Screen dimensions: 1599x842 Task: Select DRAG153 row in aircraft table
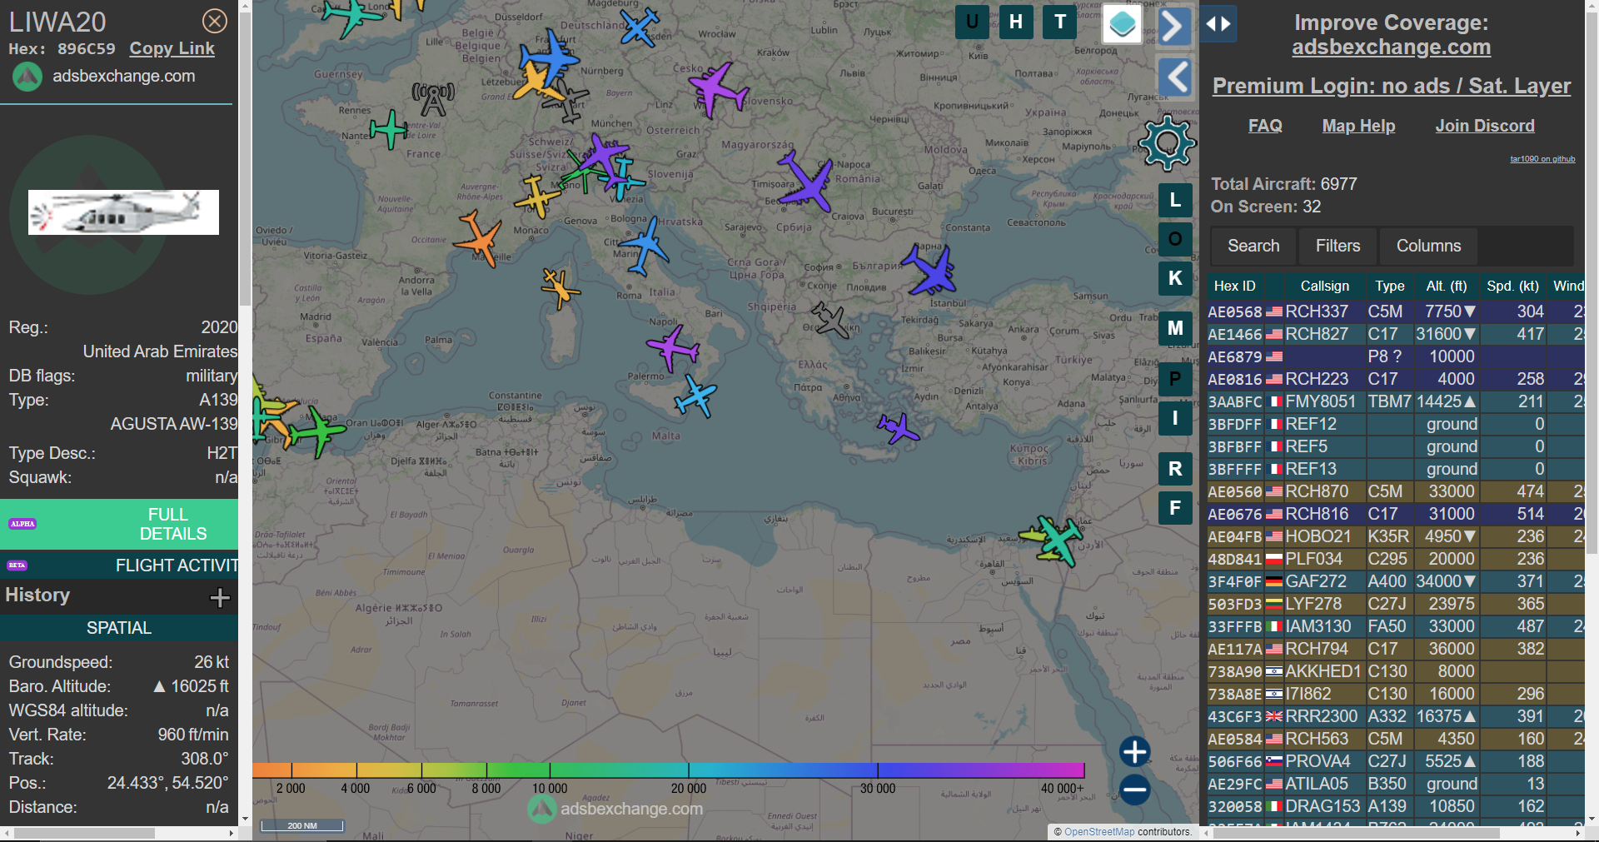[x=1396, y=806]
